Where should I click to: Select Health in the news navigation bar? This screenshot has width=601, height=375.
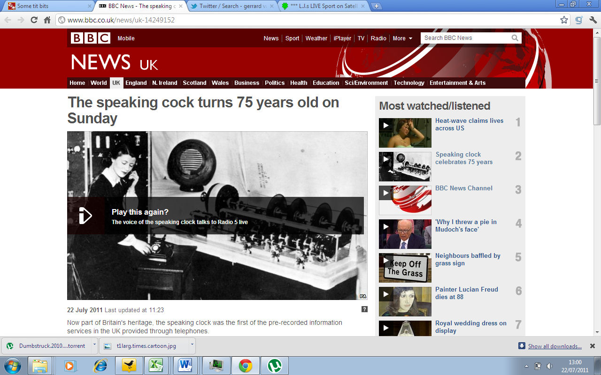(299, 83)
